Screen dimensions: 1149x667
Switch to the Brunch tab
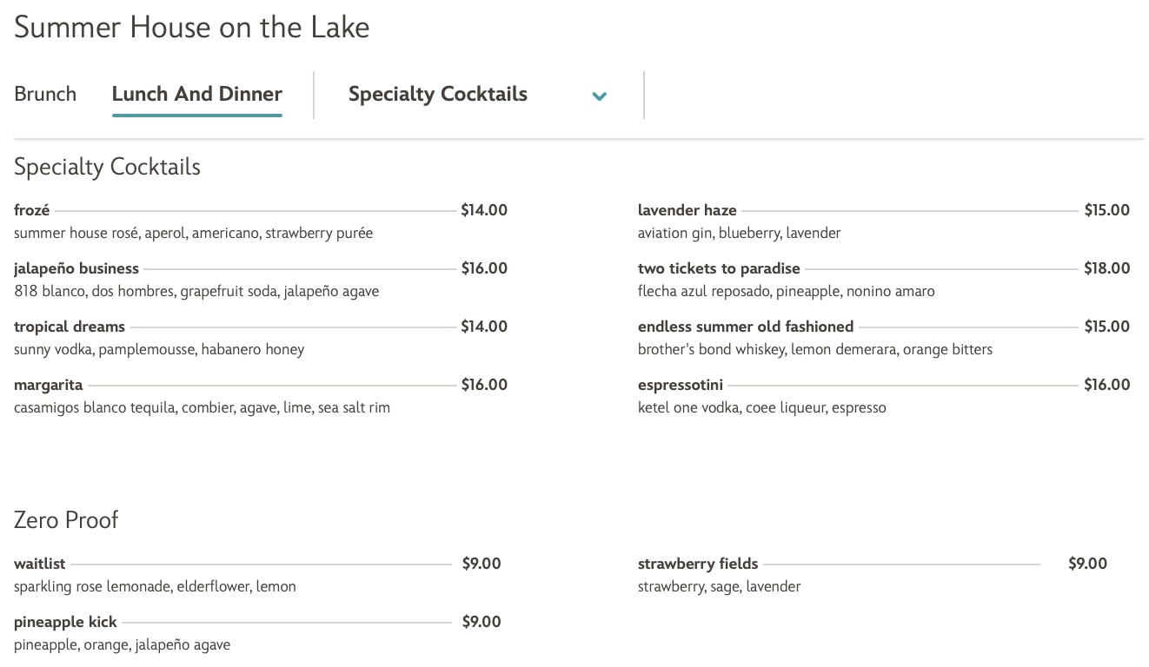[44, 93]
